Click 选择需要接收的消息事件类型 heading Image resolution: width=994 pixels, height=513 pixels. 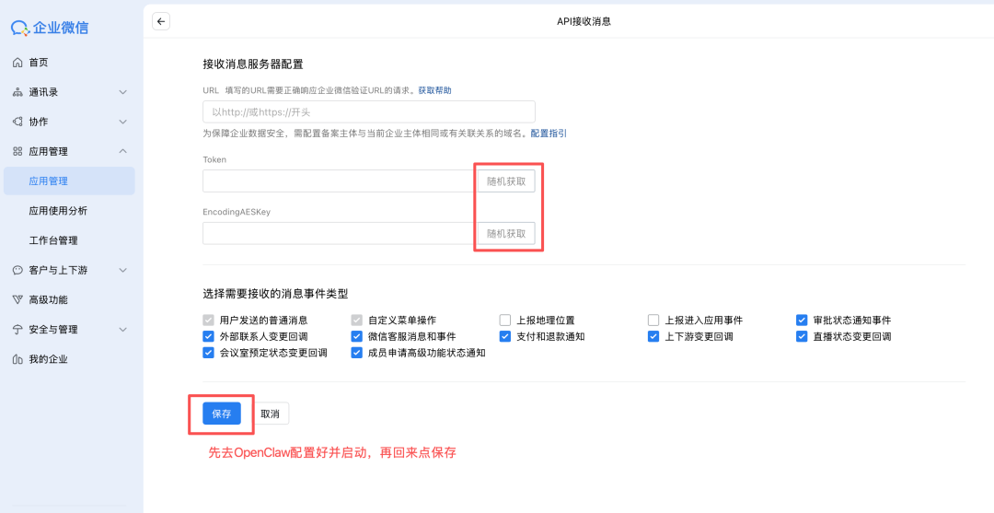[276, 294]
